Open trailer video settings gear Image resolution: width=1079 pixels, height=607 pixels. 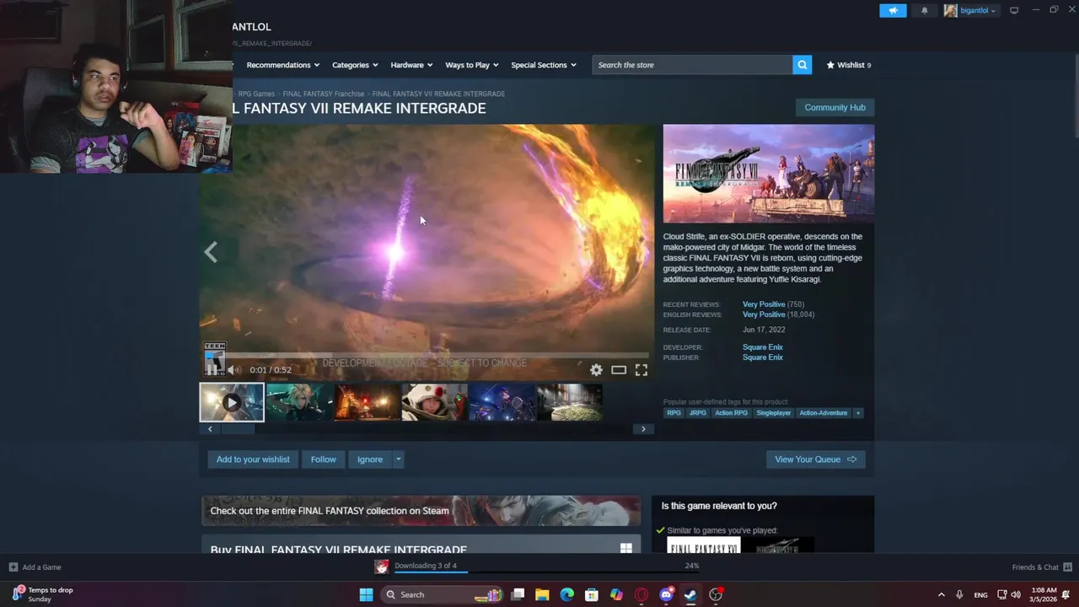(x=596, y=370)
